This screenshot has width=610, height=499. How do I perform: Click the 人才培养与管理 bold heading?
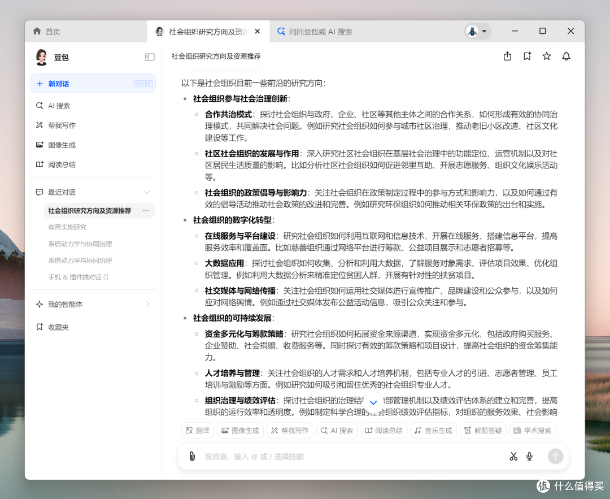click(x=232, y=374)
